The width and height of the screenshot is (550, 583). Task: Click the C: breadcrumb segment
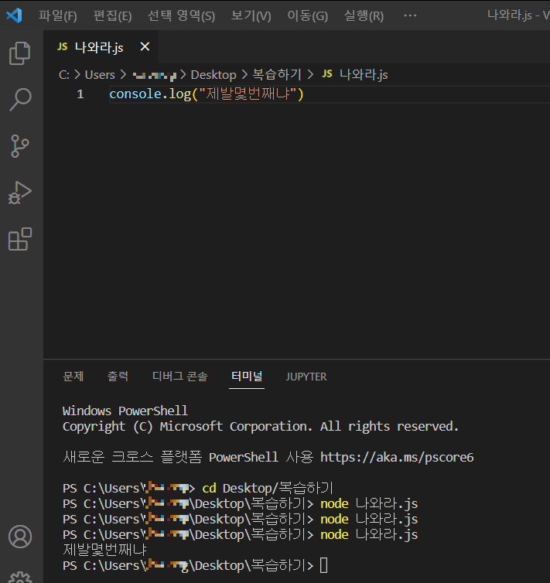point(64,75)
